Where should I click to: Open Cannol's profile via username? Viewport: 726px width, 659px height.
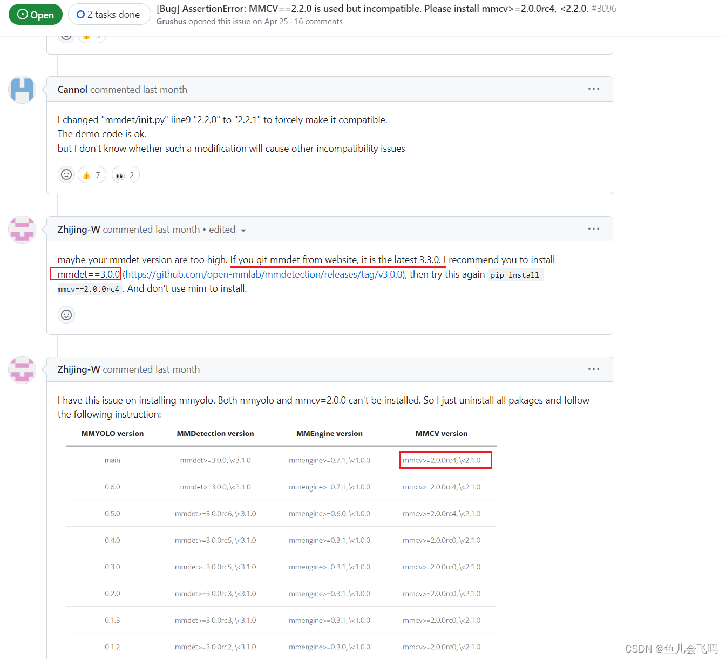(72, 89)
